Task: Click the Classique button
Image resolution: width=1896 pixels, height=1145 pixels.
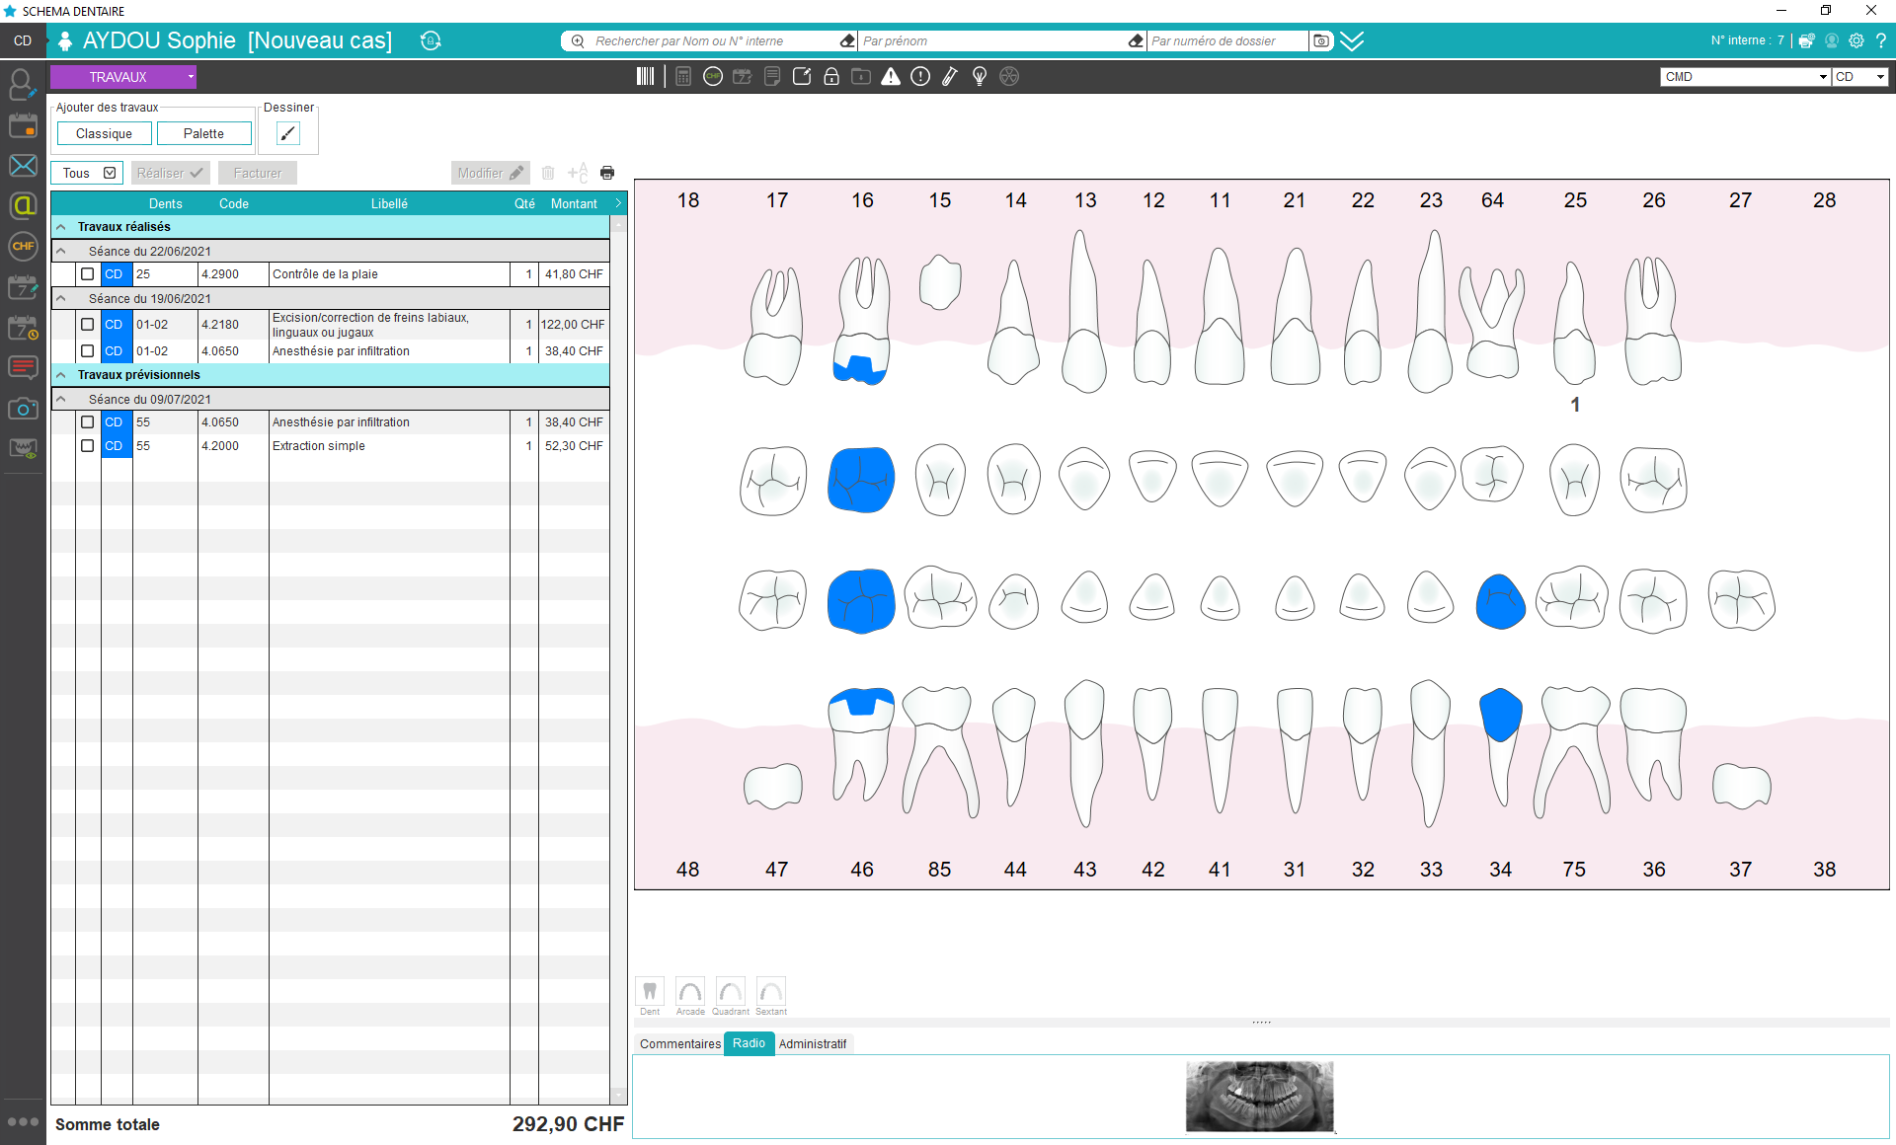Action: point(104,133)
